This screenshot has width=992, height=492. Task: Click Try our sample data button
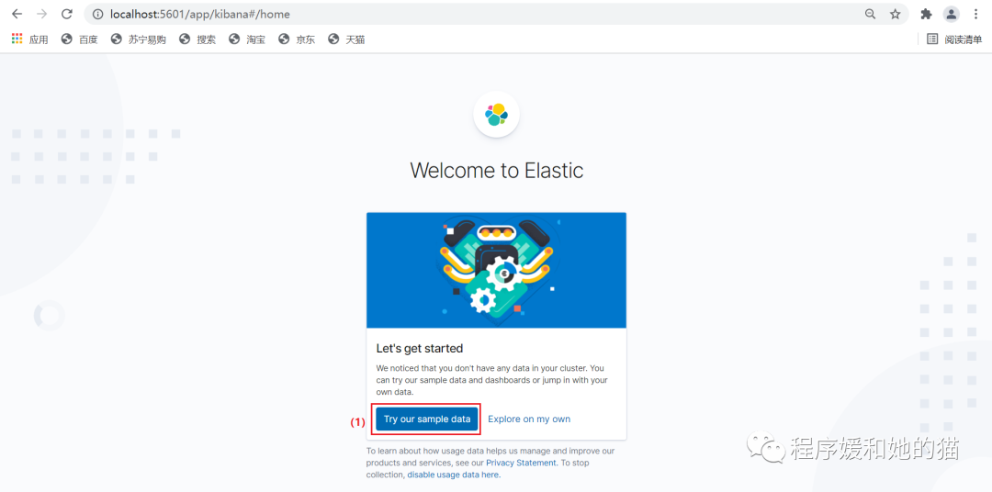point(427,419)
